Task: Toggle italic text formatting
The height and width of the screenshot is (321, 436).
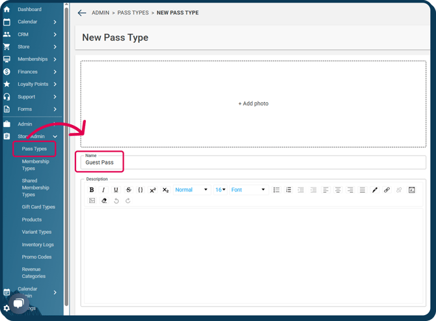Action: coord(103,190)
